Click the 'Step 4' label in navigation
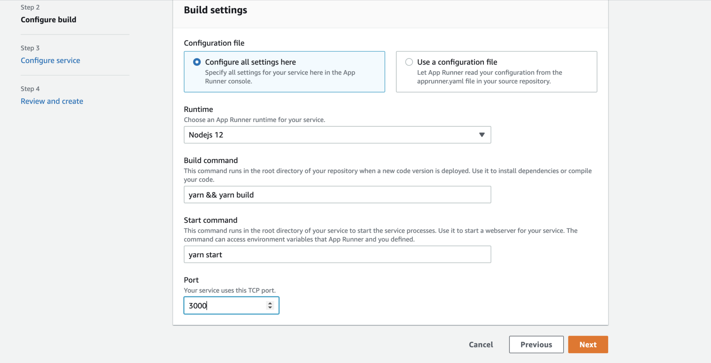Screen dimensions: 711x363 (x=30, y=89)
